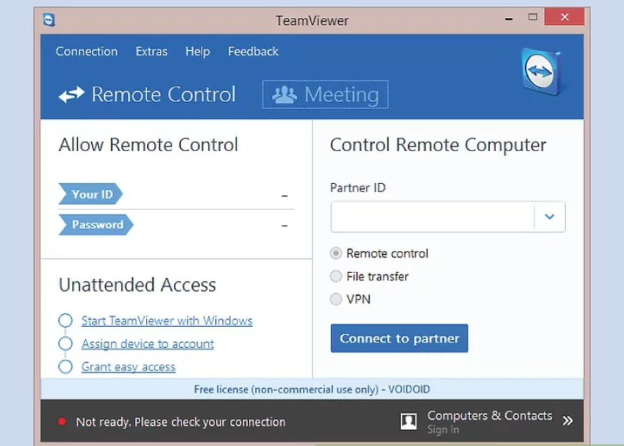Screen dimensions: 624x446
Task: Click the TeamViewer title bar app icon
Action: tap(49, 19)
